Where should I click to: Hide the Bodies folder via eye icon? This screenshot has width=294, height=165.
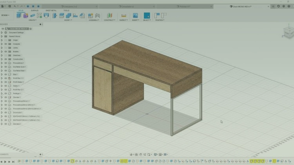(x=5, y=51)
